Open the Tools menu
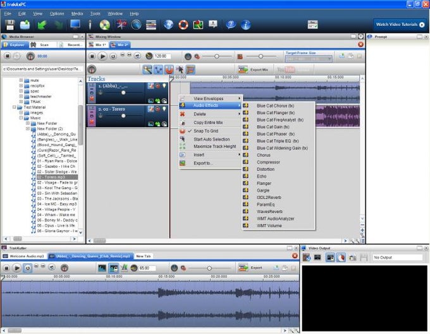The width and height of the screenshot is (430, 334). 95,13
